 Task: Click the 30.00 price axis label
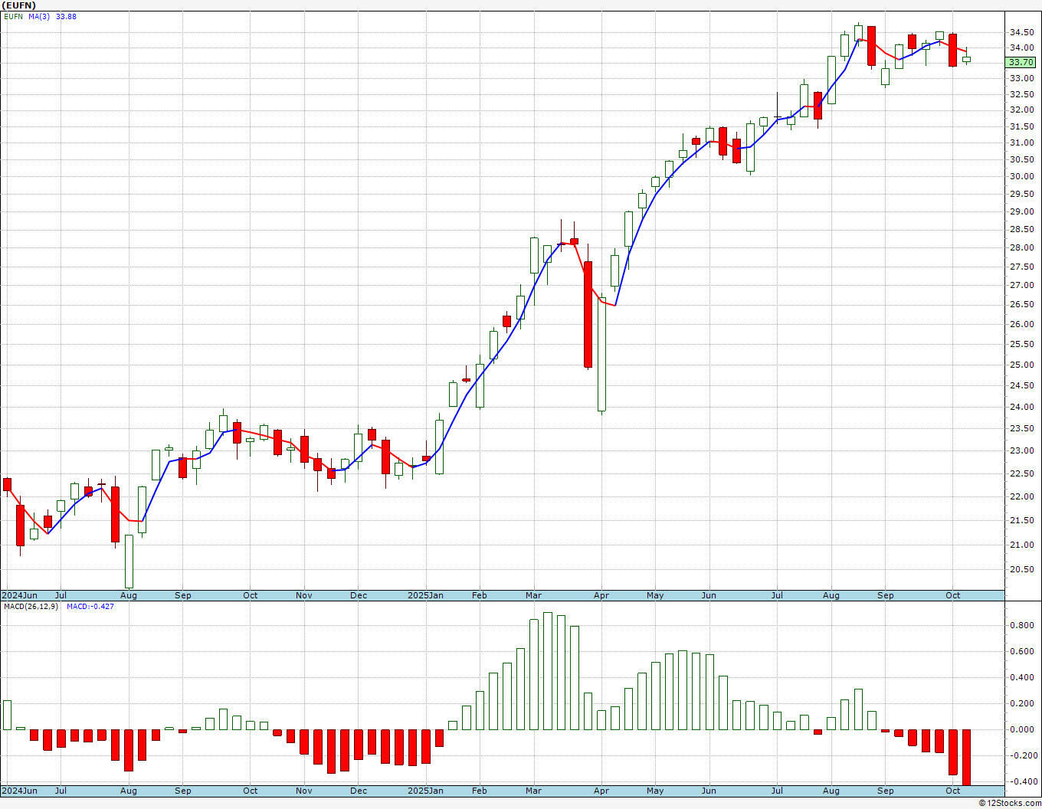(1022, 177)
